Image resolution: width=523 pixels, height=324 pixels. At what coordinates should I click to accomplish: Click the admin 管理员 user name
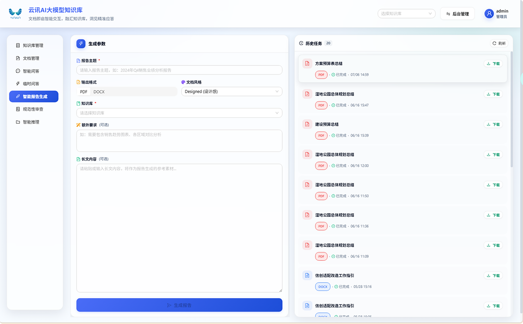coord(502,14)
